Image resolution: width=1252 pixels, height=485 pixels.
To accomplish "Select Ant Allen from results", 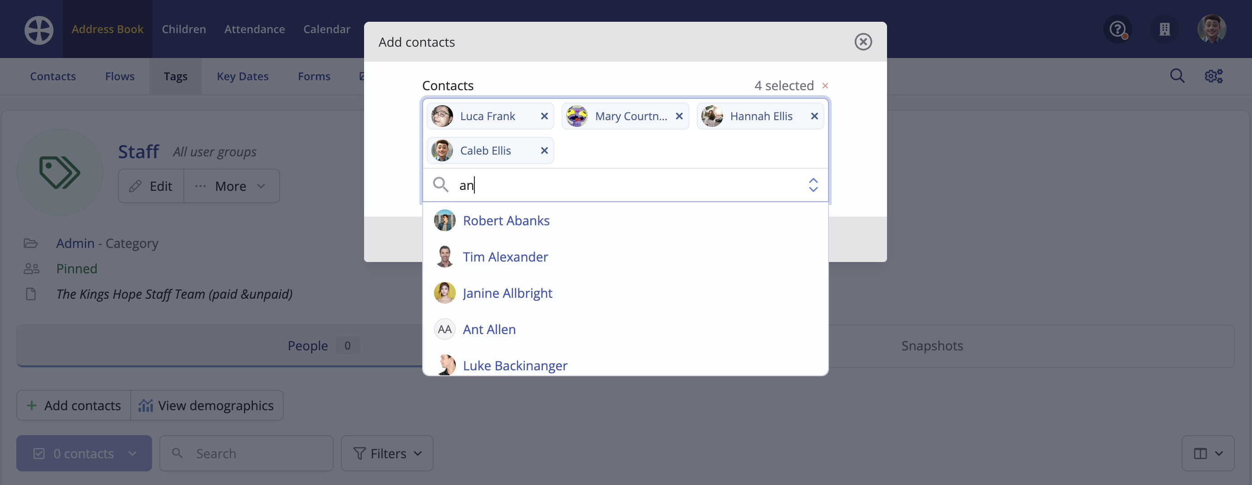I will pyautogui.click(x=626, y=329).
